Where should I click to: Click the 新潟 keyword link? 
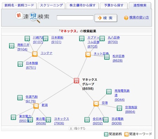45,105
